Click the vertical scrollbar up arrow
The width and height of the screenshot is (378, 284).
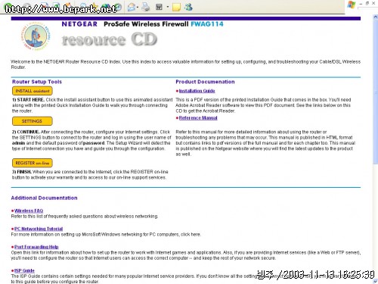[375, 17]
